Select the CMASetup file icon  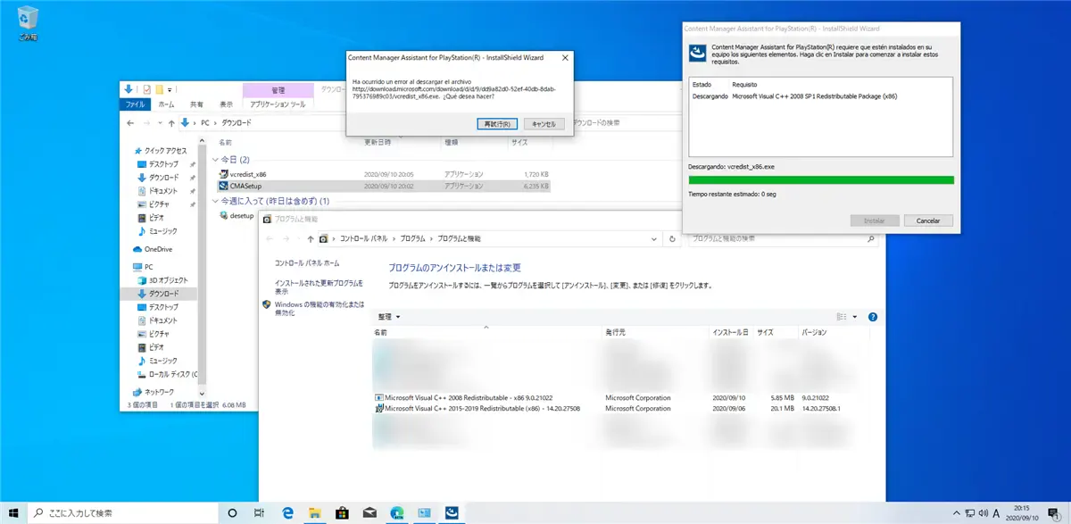pos(223,186)
